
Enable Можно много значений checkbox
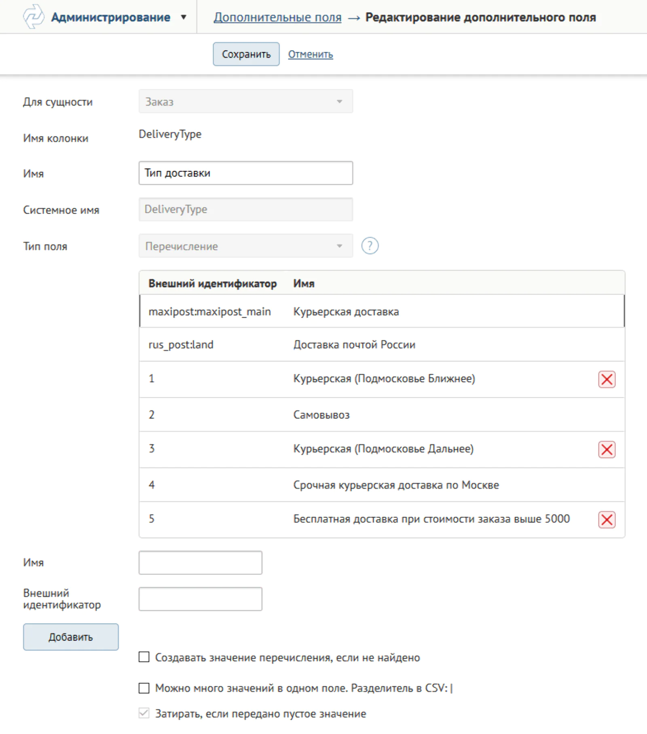[144, 688]
